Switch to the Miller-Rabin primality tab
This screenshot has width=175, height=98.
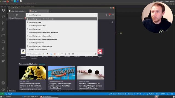(18, 11)
